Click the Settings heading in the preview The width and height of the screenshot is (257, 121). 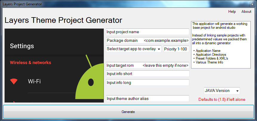(22, 46)
